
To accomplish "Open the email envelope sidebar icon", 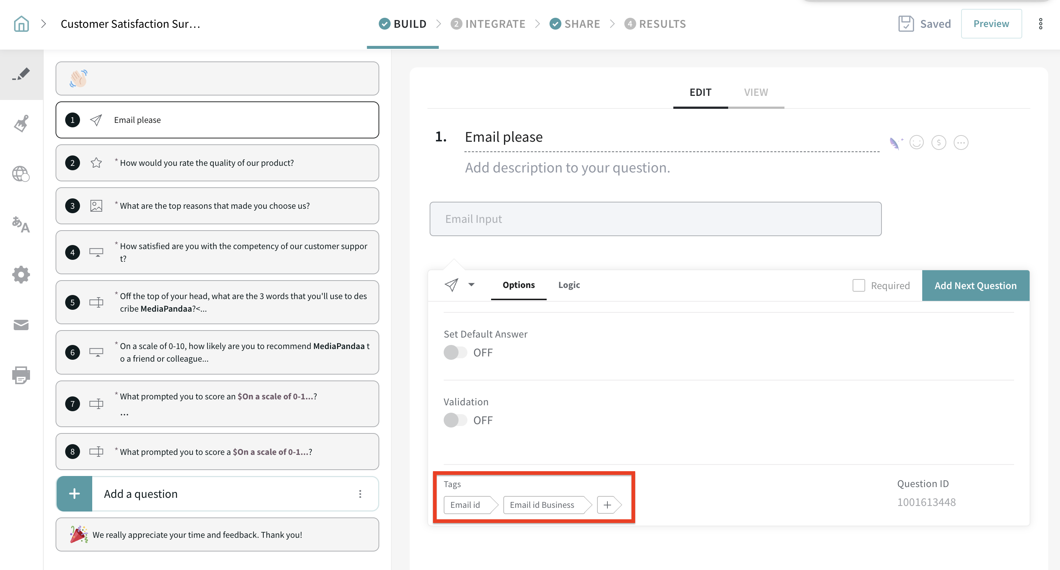I will (x=21, y=325).
